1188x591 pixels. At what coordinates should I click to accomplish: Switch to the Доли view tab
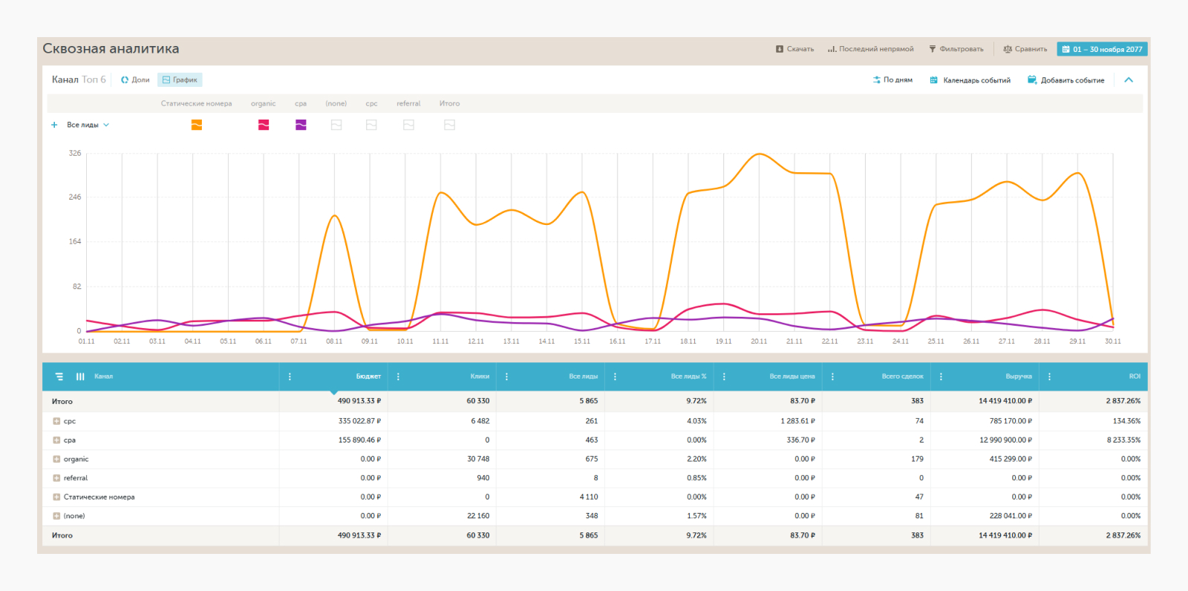point(135,79)
